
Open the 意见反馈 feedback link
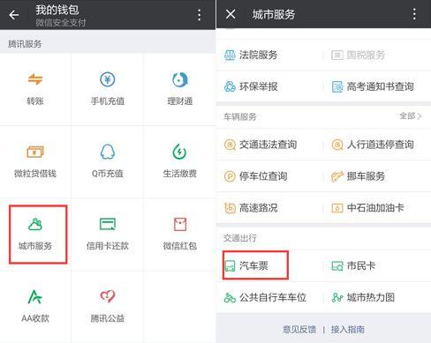[x=299, y=329]
